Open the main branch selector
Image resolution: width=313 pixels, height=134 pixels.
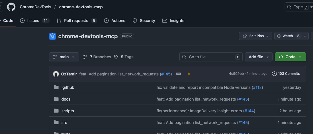click(64, 57)
